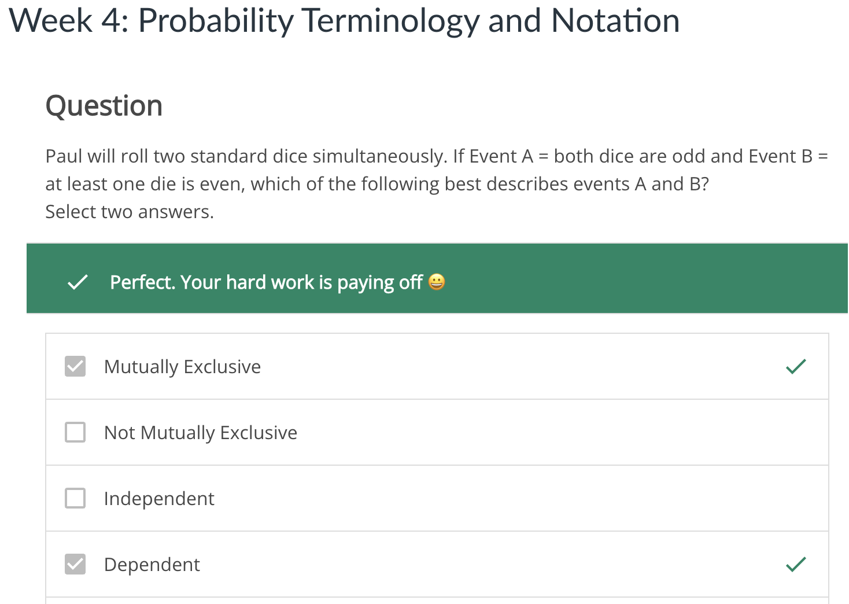
Task: Uncheck the Mutually Exclusive checkbox
Action: (x=75, y=366)
